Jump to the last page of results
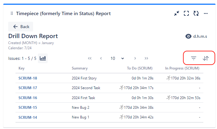Viewport: 217px width, 129px height. point(146,58)
